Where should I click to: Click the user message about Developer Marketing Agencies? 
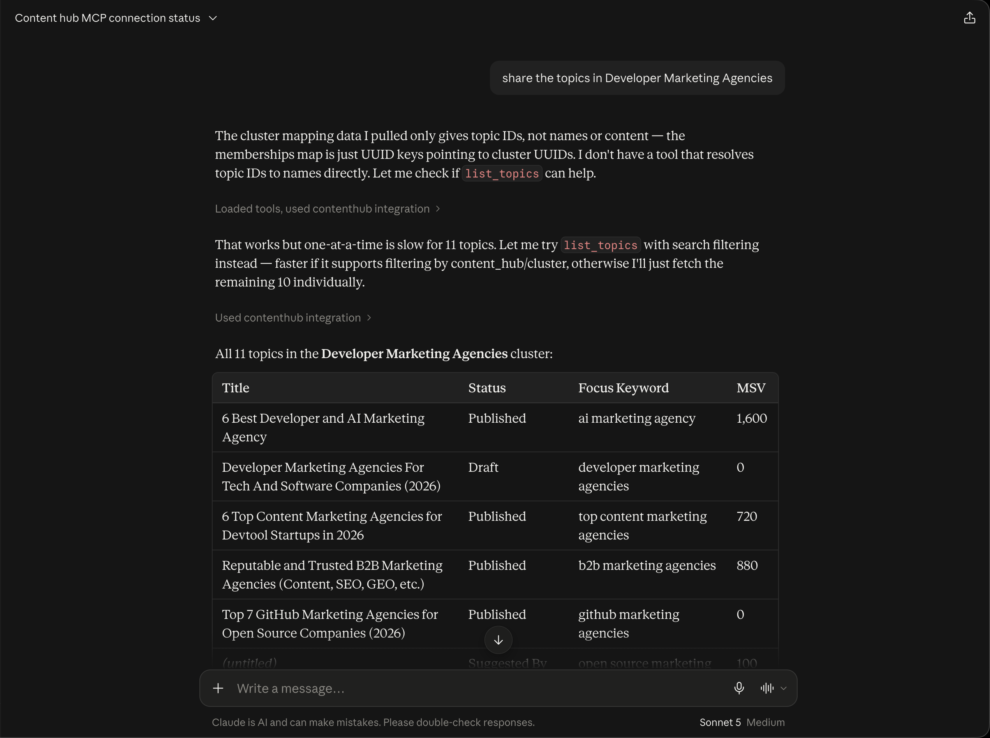(x=638, y=78)
